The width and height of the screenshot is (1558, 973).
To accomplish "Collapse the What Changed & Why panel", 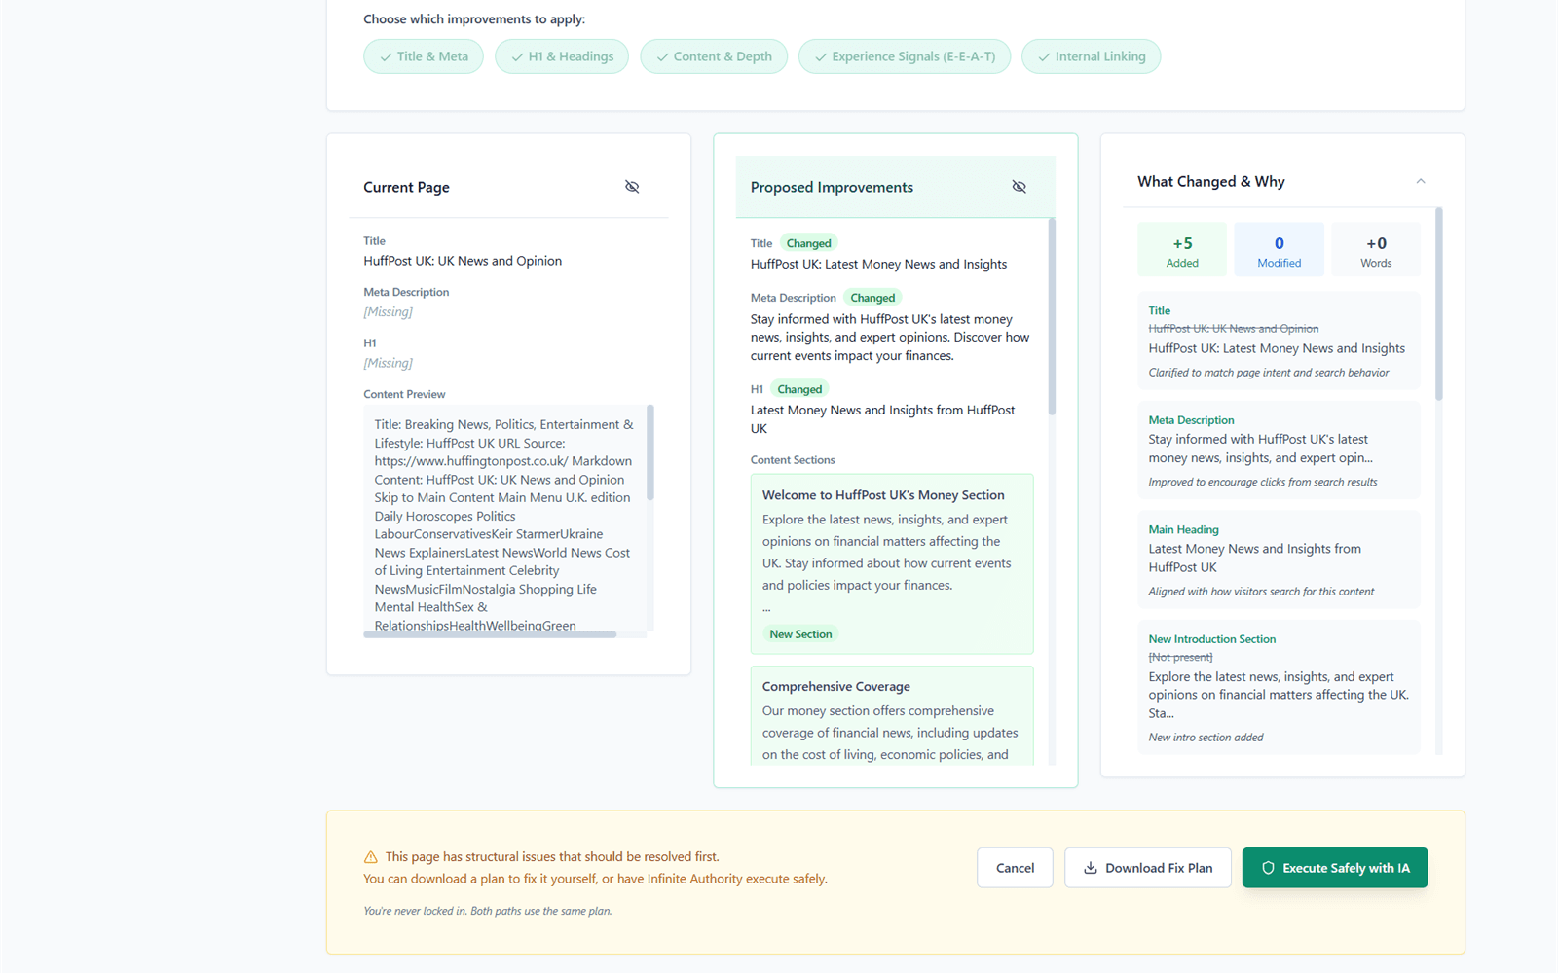I will [1421, 181].
